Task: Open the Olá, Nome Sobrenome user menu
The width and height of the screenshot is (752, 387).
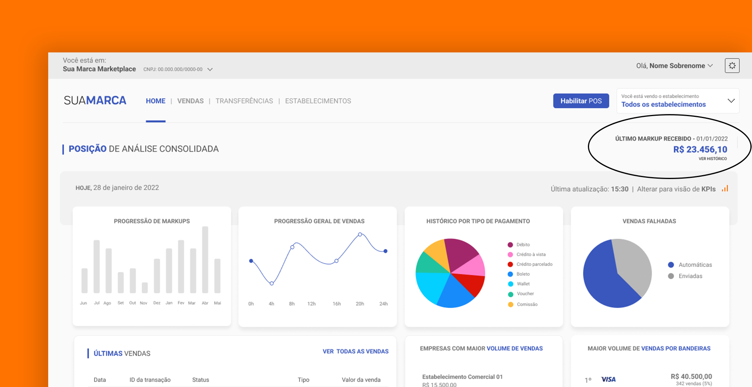Action: pos(674,66)
